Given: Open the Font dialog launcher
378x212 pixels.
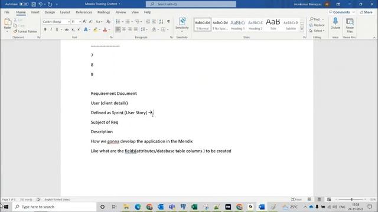Looking at the screenshot, I should (112, 38).
